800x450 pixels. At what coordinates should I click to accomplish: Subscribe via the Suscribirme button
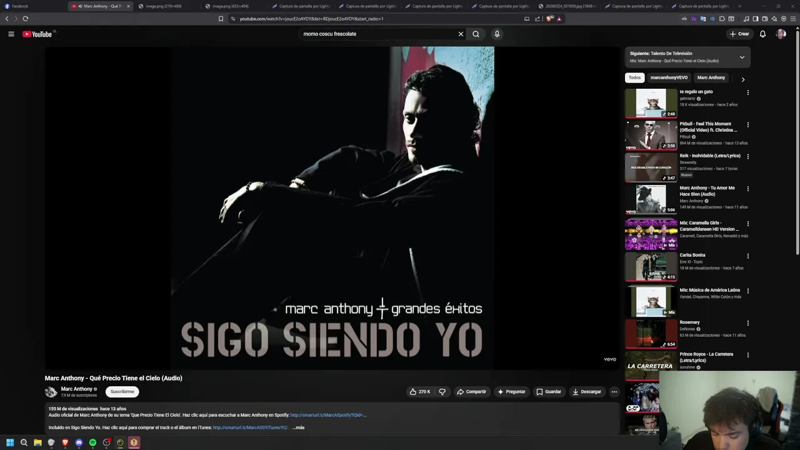[122, 392]
